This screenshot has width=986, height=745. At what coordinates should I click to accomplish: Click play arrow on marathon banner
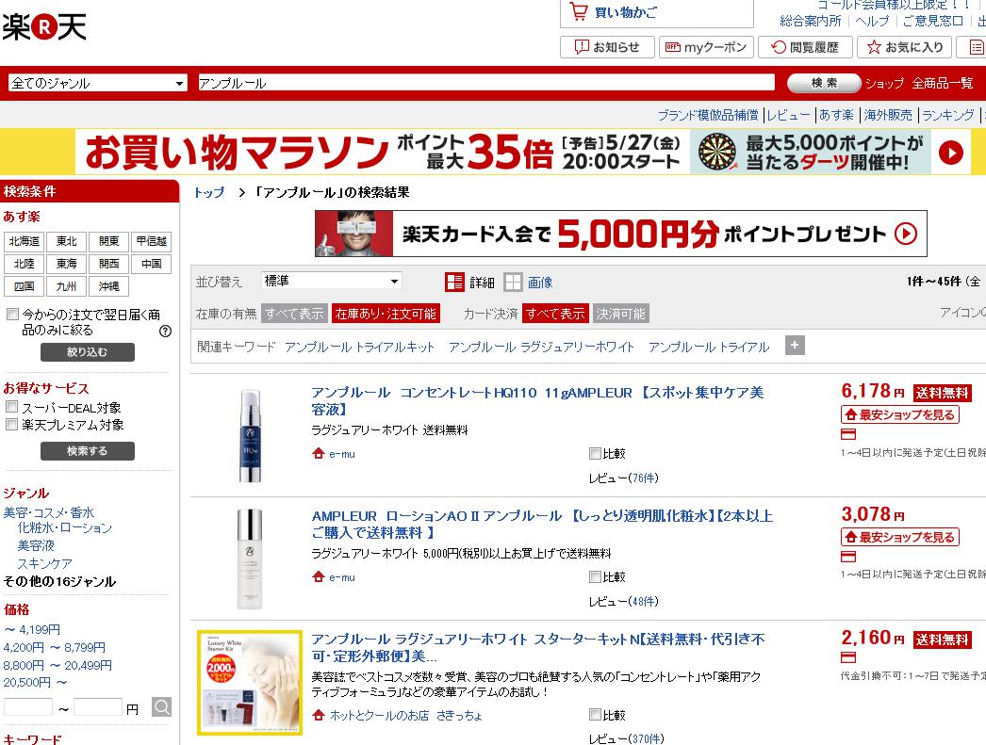951,152
